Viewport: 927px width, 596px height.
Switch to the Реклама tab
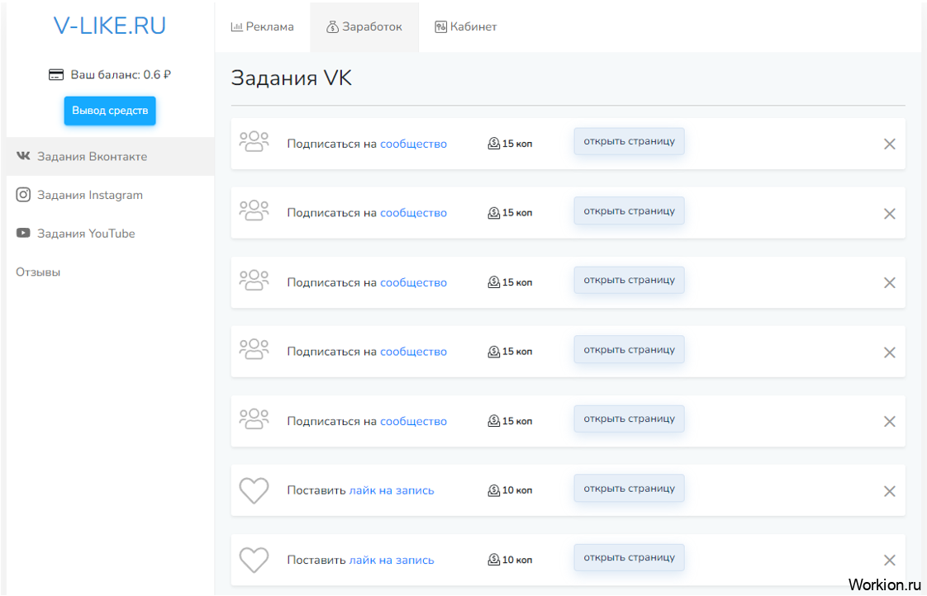point(262,26)
